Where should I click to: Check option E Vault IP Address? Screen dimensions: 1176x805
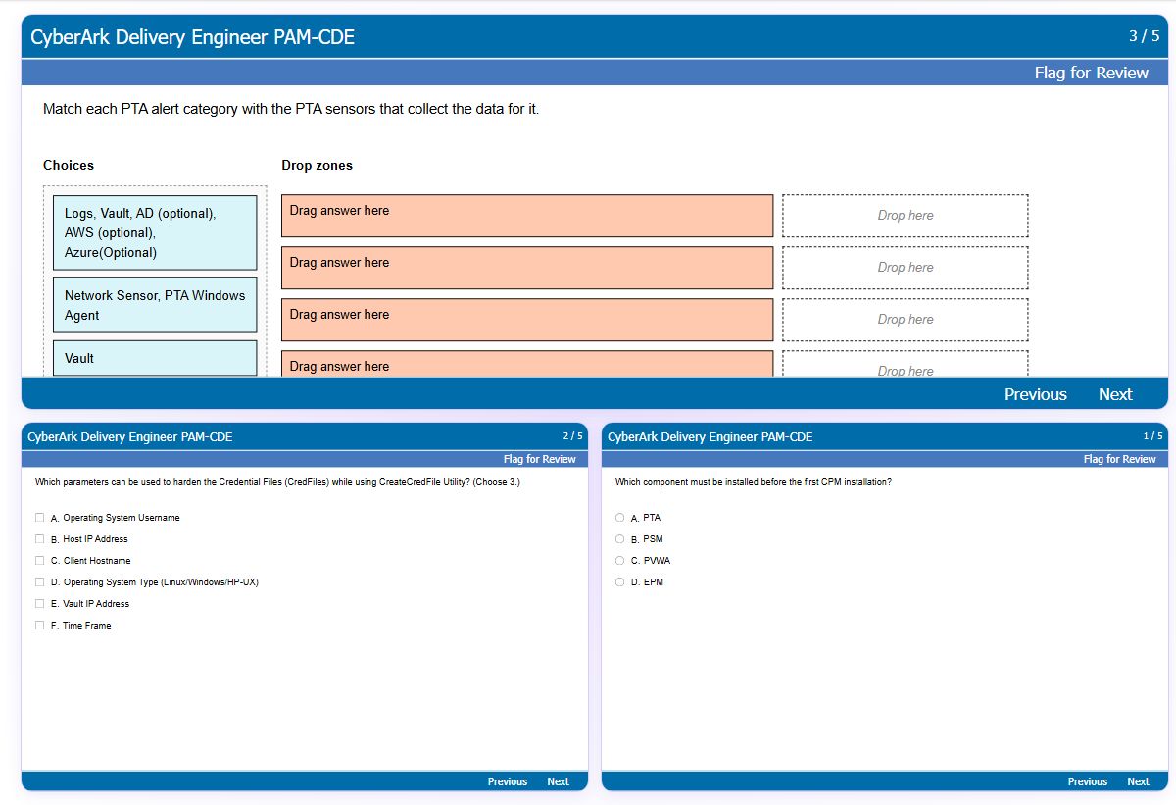(x=39, y=604)
